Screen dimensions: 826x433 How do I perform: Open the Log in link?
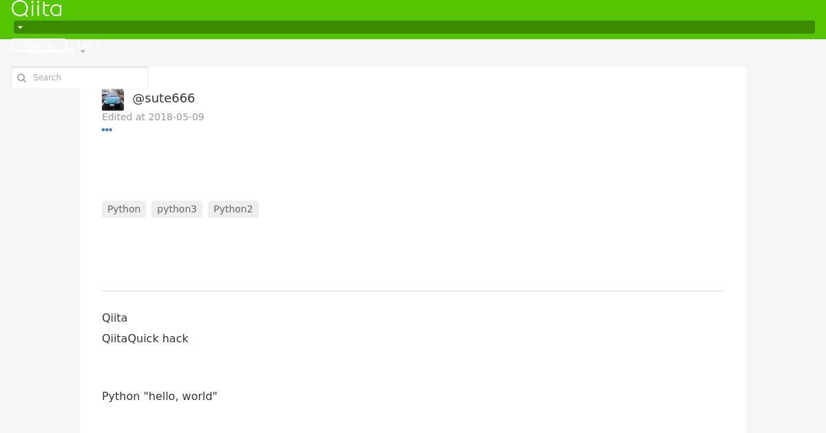(x=90, y=45)
